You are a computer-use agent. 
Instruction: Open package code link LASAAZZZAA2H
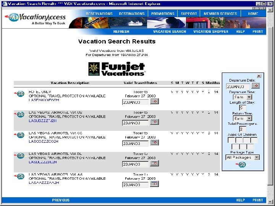tap(44, 183)
